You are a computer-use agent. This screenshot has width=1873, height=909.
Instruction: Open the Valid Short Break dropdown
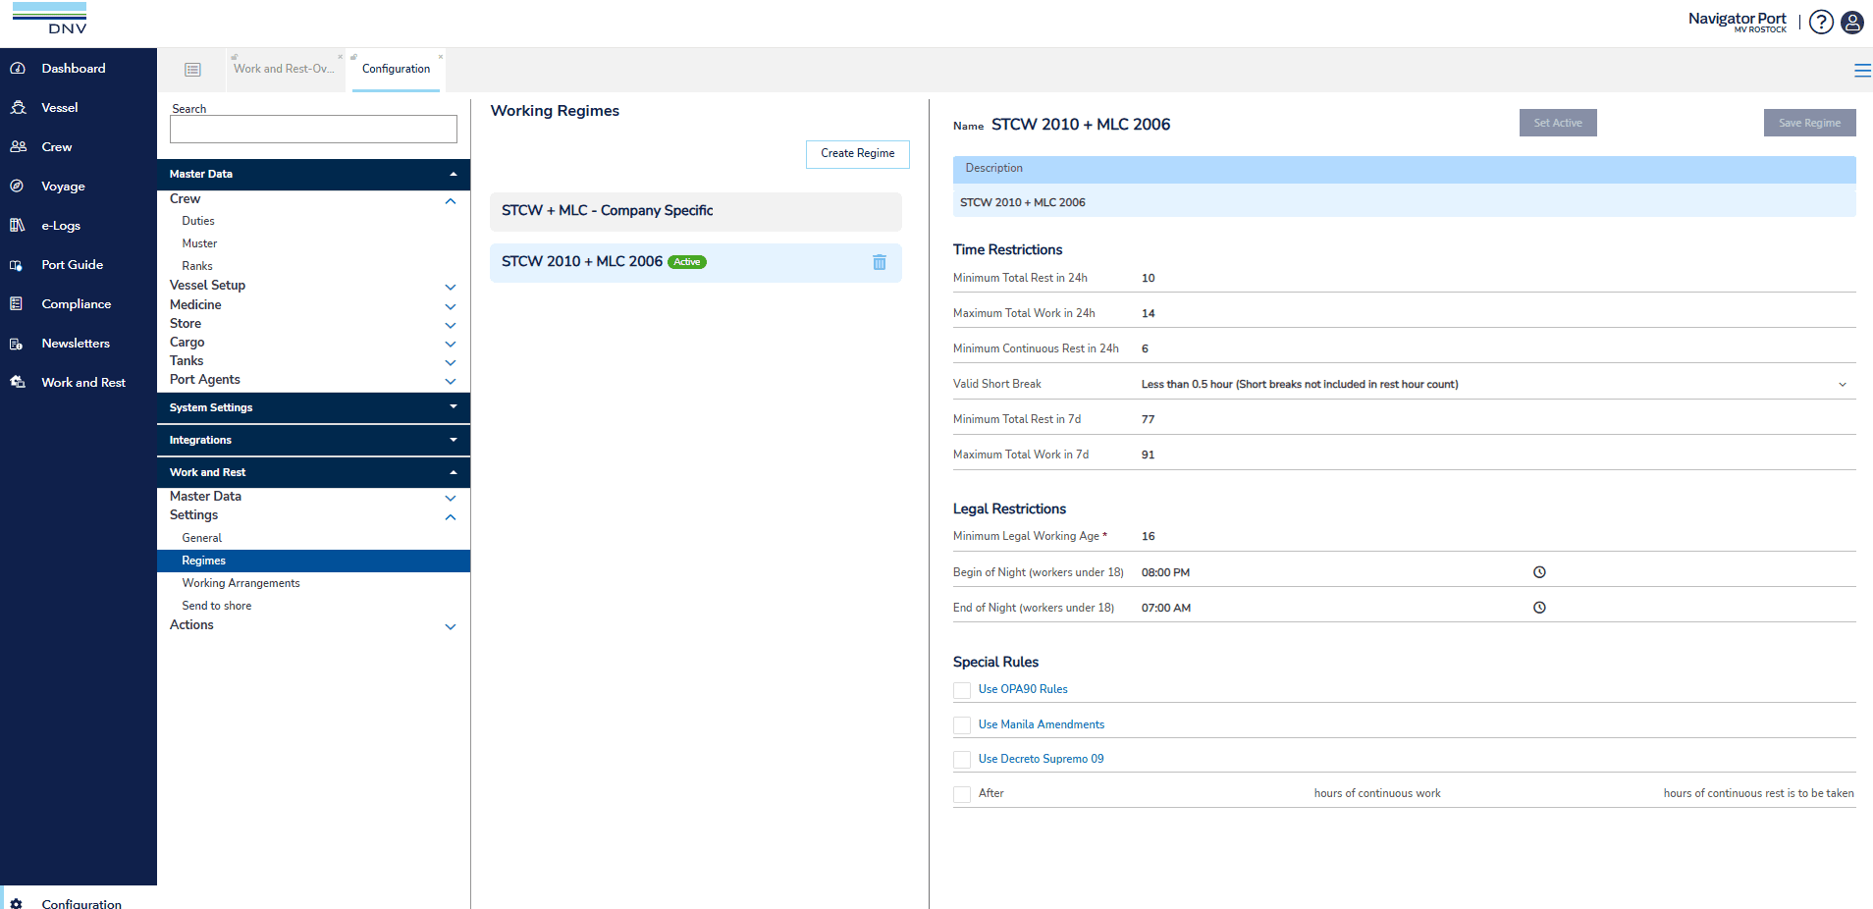[x=1842, y=385]
